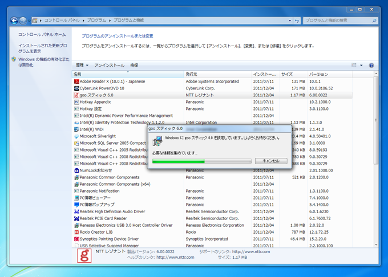
Task: Click the NTT レゾナント publisher cell
Action: click(x=200, y=95)
